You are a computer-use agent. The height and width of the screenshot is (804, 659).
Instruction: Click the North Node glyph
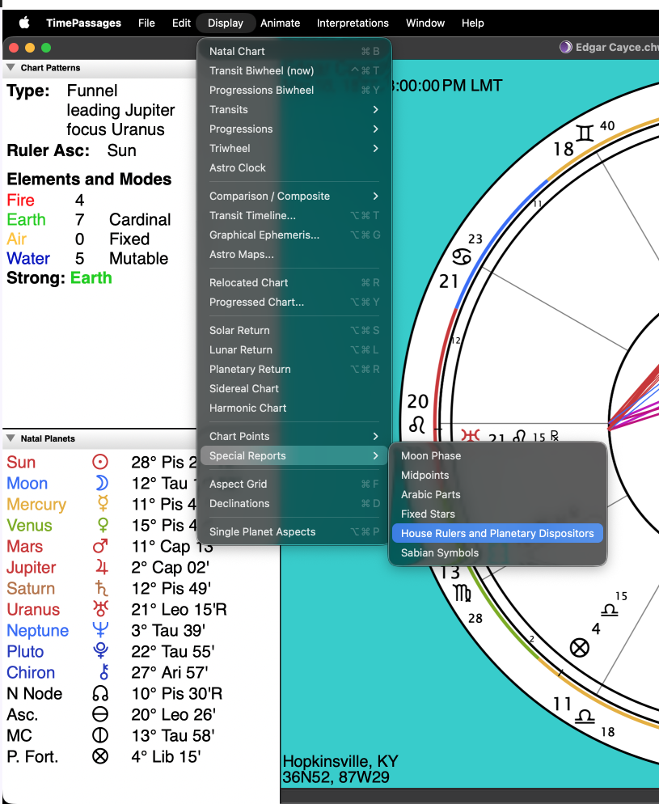pos(100,694)
